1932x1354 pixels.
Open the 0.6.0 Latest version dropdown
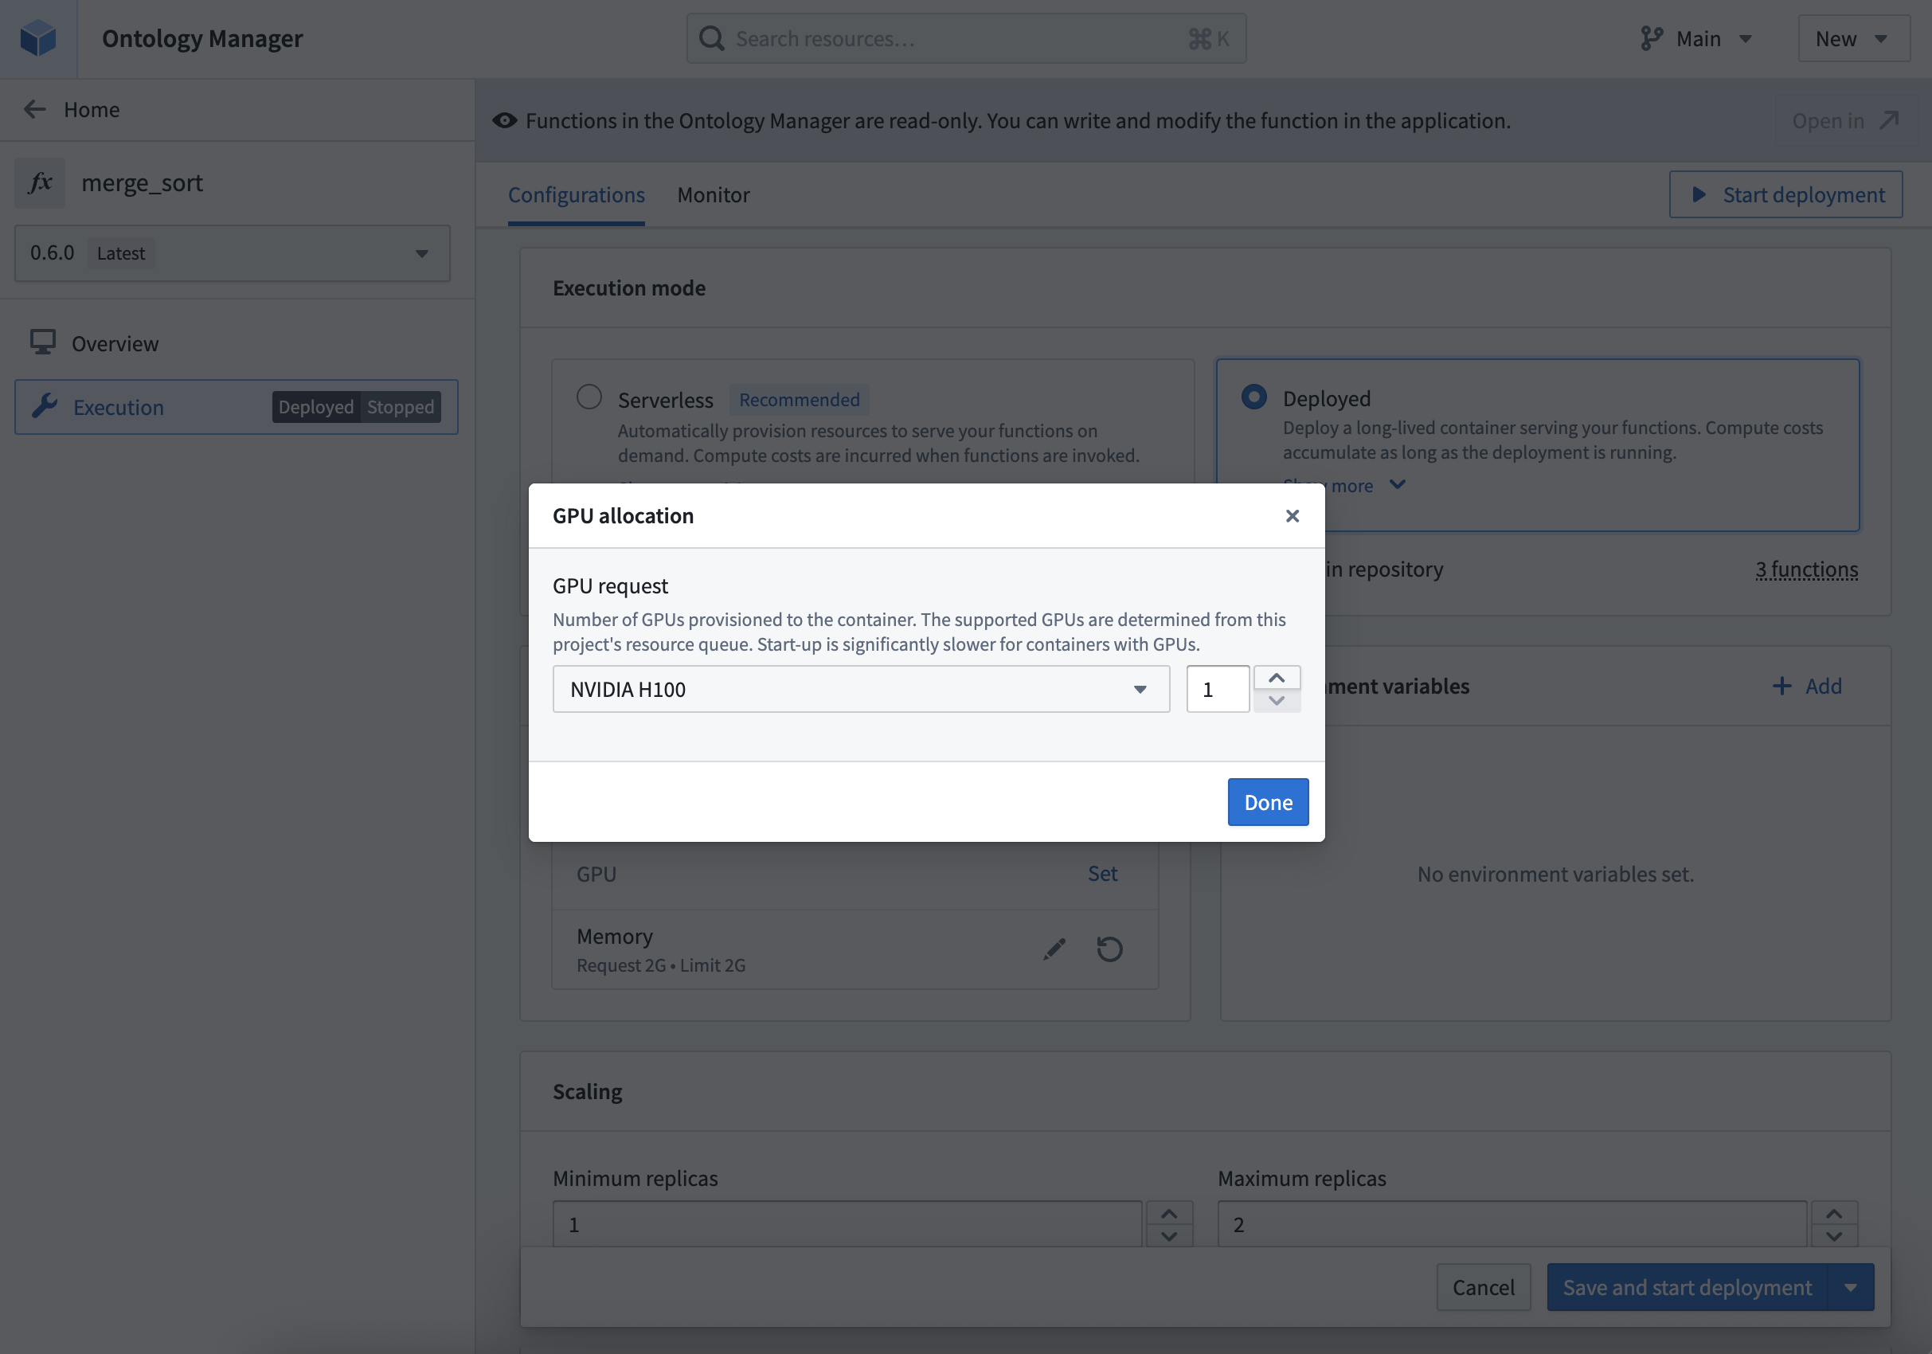[x=233, y=253]
